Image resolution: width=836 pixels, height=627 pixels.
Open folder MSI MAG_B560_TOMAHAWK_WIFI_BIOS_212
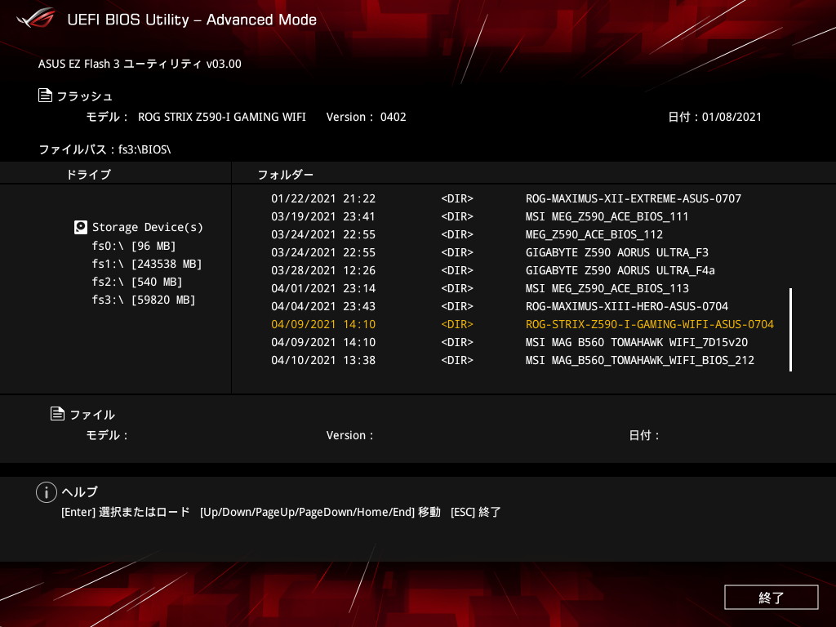tap(640, 360)
